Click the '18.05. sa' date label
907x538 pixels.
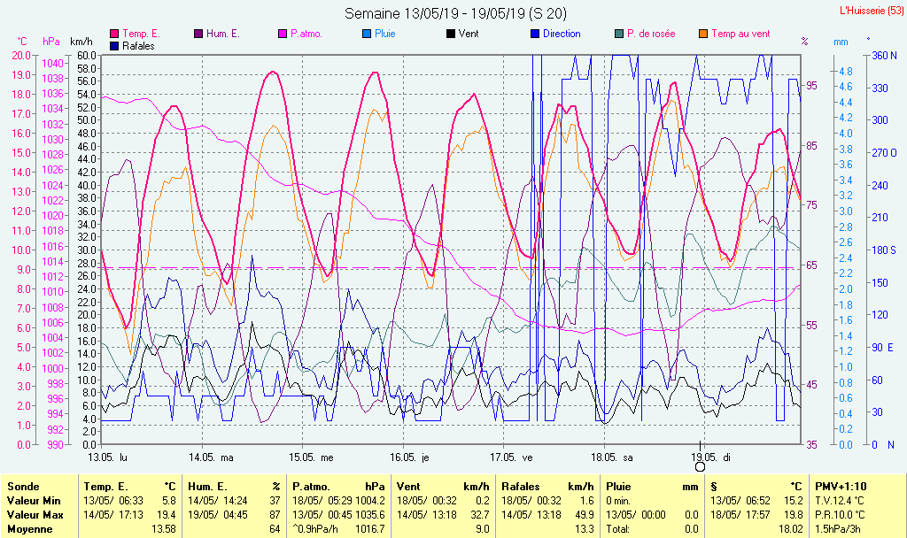tap(612, 457)
